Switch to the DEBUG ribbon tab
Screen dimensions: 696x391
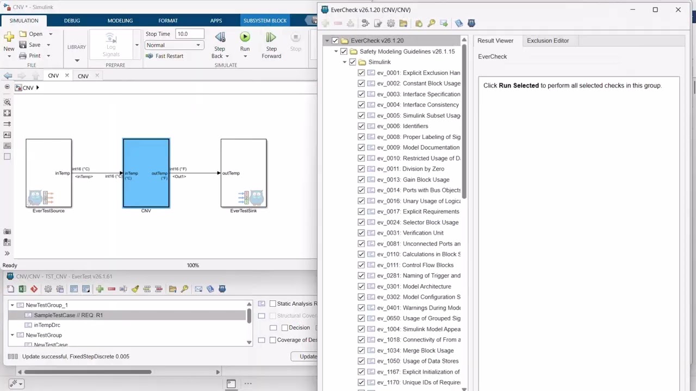pos(72,21)
